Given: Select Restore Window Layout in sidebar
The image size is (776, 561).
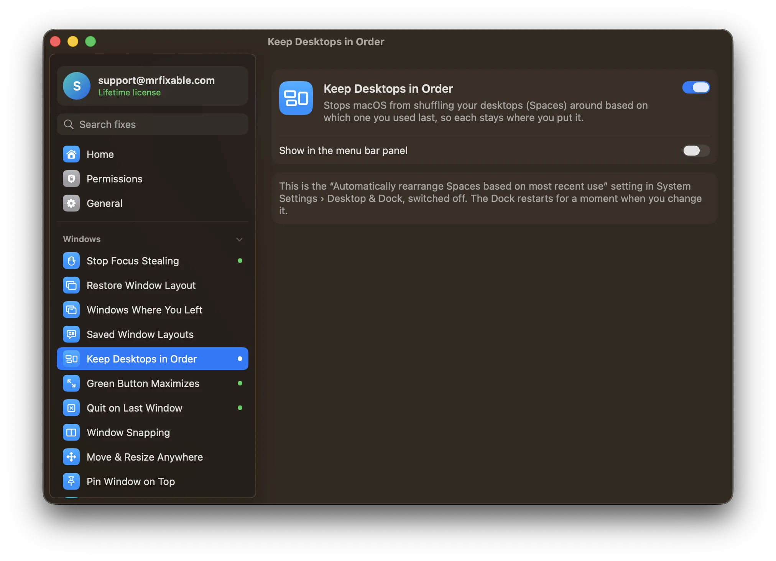Looking at the screenshot, I should pyautogui.click(x=153, y=285).
